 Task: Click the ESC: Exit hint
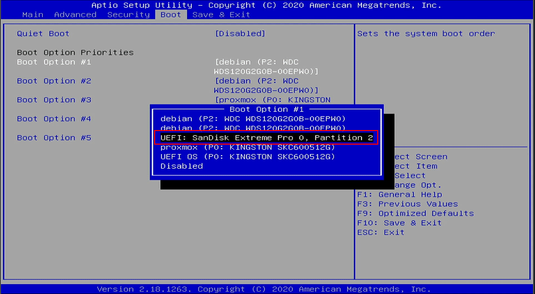[x=381, y=232]
